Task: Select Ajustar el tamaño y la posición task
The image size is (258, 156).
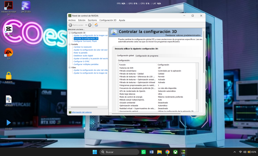Action: pos(91,59)
